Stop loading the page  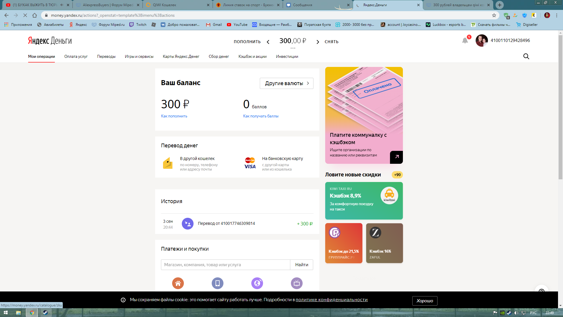tap(25, 15)
